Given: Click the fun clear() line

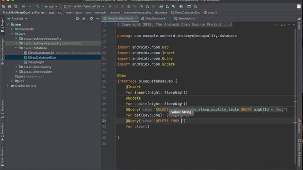Looking at the screenshot, I should [138, 127].
